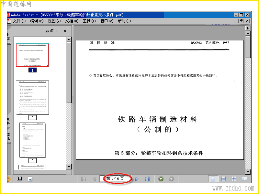Screen dimensions: 259x194
Task: Switch to continuous facing layout
Action: point(234,179)
